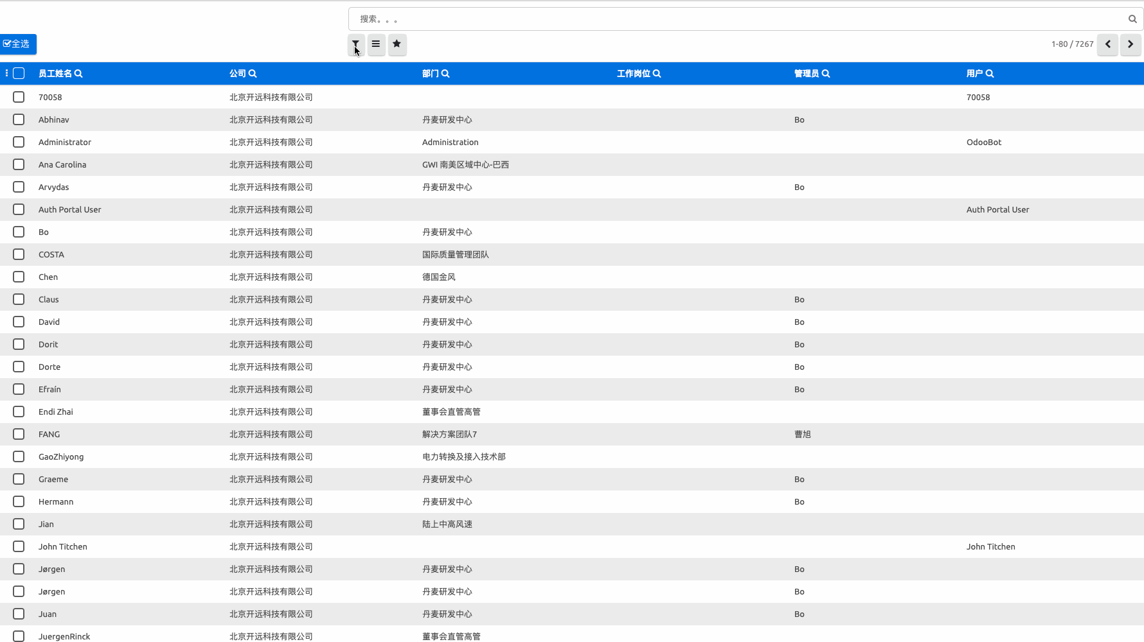The width and height of the screenshot is (1144, 642).
Task: Go to previous page of records
Action: tap(1107, 44)
